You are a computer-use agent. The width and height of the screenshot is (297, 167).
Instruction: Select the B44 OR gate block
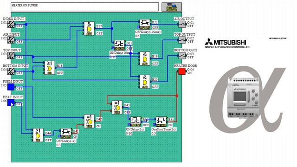coord(38,135)
